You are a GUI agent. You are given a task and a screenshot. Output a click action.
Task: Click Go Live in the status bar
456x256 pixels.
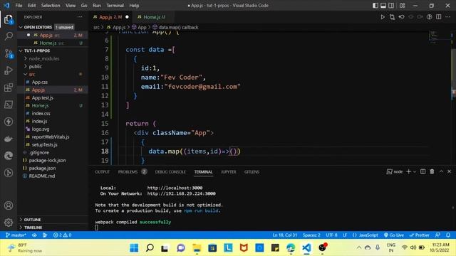click(x=394, y=235)
